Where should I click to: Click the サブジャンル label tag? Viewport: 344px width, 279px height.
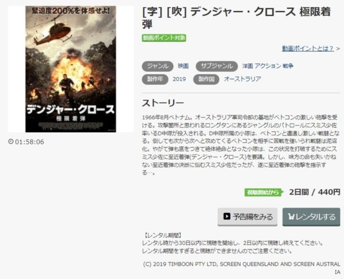tap(216, 66)
